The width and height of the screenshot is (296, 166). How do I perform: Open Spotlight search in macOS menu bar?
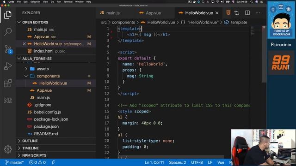[x=252, y=2]
